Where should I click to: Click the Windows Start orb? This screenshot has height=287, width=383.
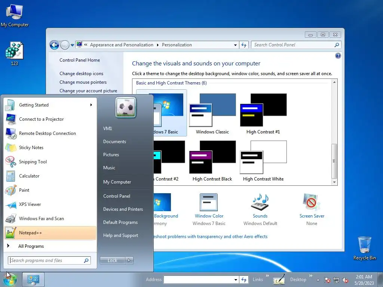pos(10,280)
